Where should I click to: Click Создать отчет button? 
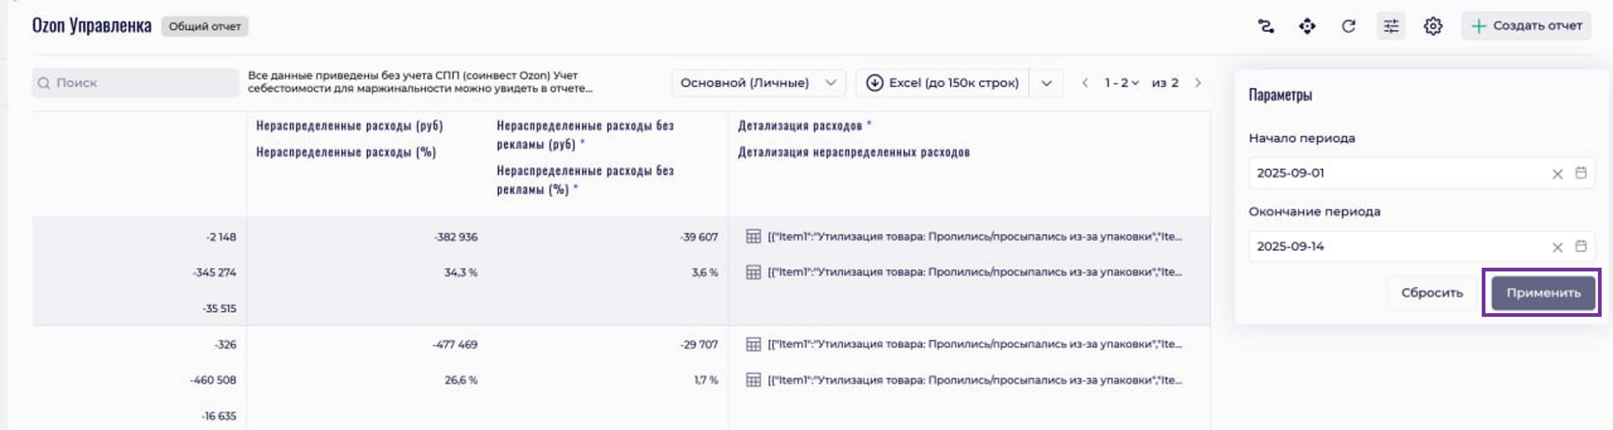click(x=1526, y=26)
